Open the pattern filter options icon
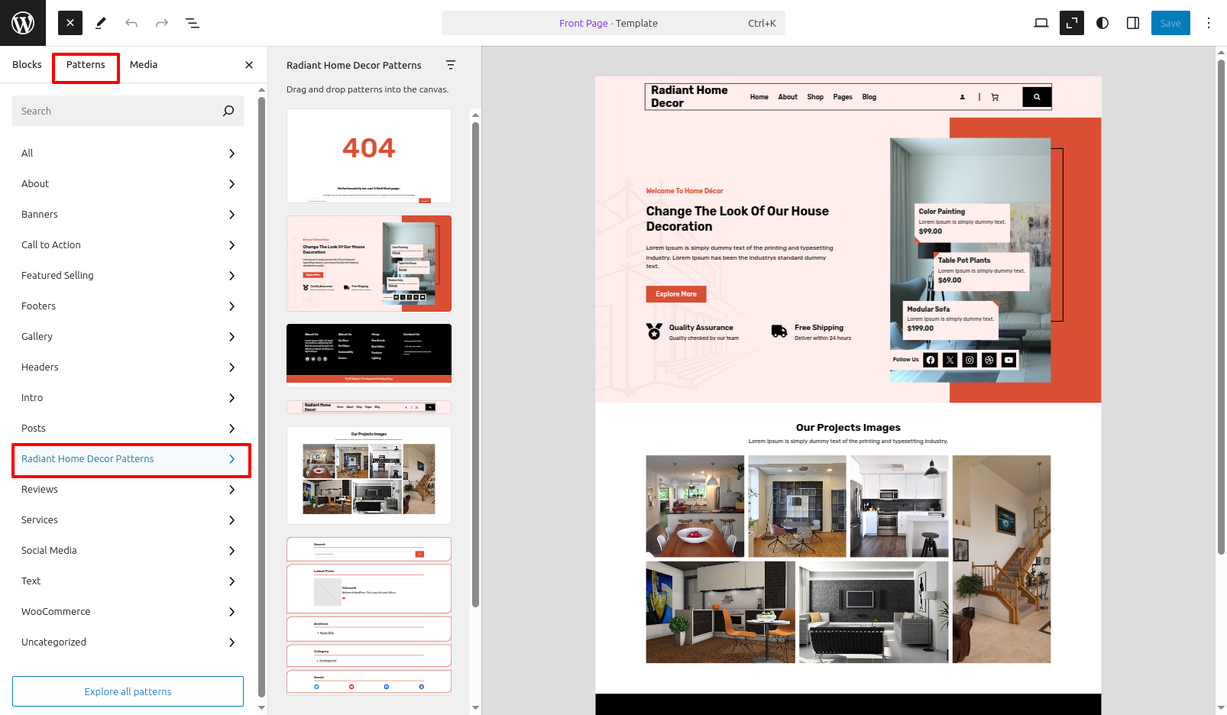Screen dimensions: 1227x715 click(451, 66)
